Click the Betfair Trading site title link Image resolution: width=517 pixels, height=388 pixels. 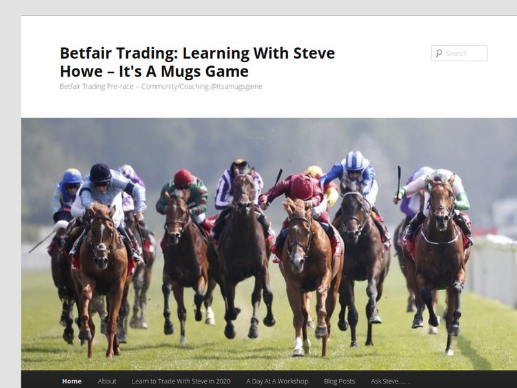[197, 62]
